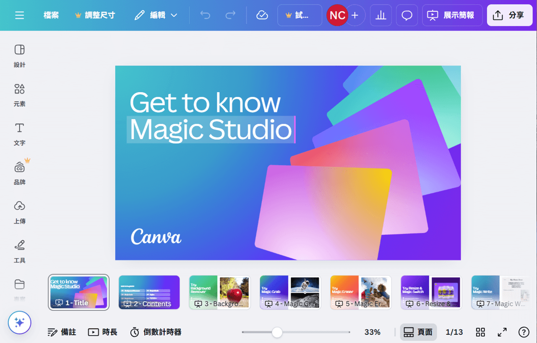This screenshot has width=537, height=343.
Task: Open grid view of pages
Action: click(x=481, y=332)
